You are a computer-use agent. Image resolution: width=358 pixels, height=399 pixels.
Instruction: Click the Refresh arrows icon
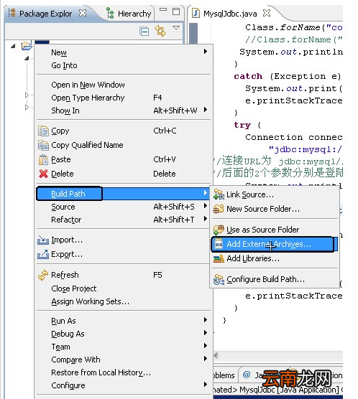click(43, 275)
